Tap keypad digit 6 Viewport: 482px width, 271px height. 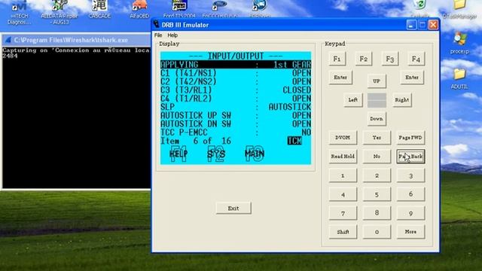click(410, 194)
